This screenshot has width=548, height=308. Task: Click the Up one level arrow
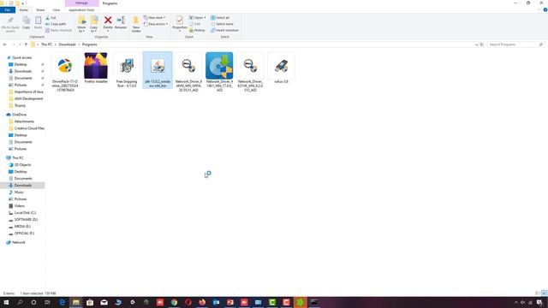tap(26, 44)
